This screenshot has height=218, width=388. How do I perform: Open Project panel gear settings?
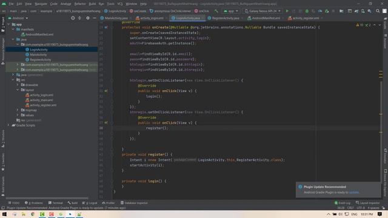[87, 18]
